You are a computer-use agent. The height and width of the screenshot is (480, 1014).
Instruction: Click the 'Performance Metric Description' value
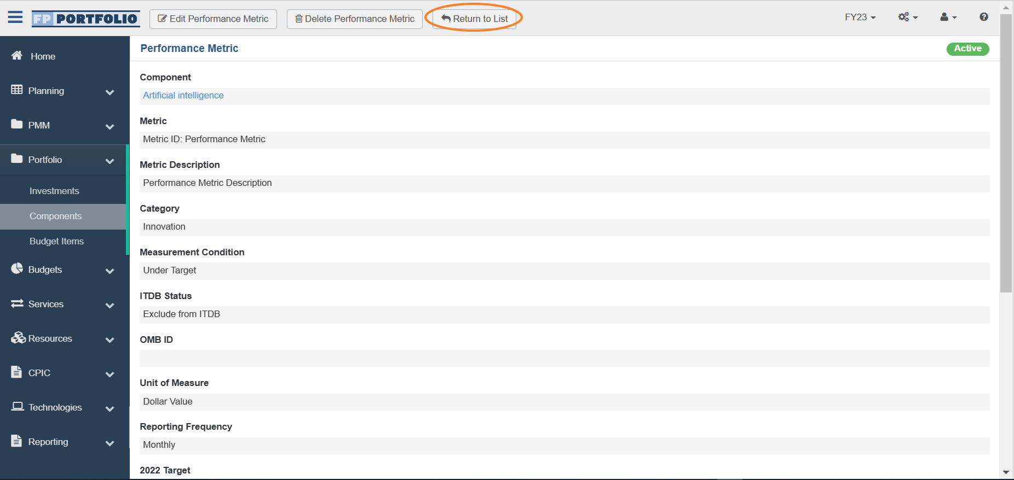[x=208, y=183]
